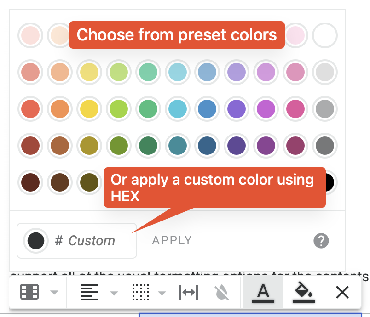Pick the black swatch in the last row
The height and width of the screenshot is (317, 370).
tap(330, 182)
